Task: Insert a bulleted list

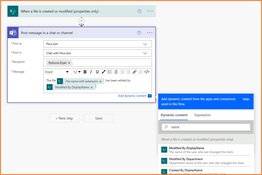Action: (x=110, y=72)
